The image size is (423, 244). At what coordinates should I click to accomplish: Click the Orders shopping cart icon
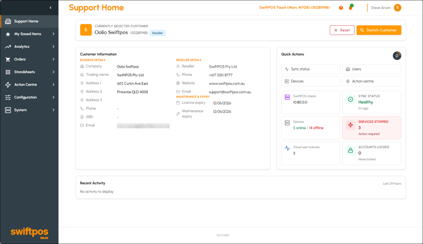[x=8, y=59]
